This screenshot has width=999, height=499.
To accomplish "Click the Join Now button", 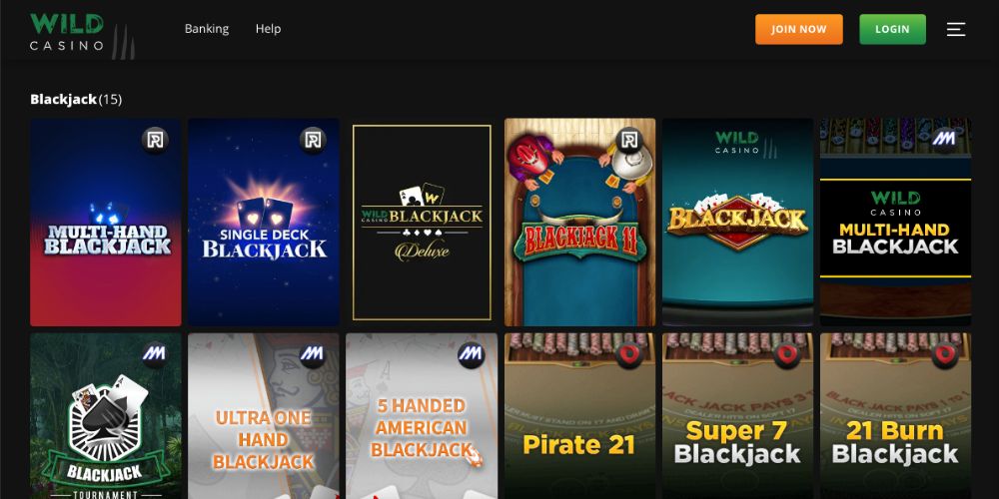I will pyautogui.click(x=799, y=29).
